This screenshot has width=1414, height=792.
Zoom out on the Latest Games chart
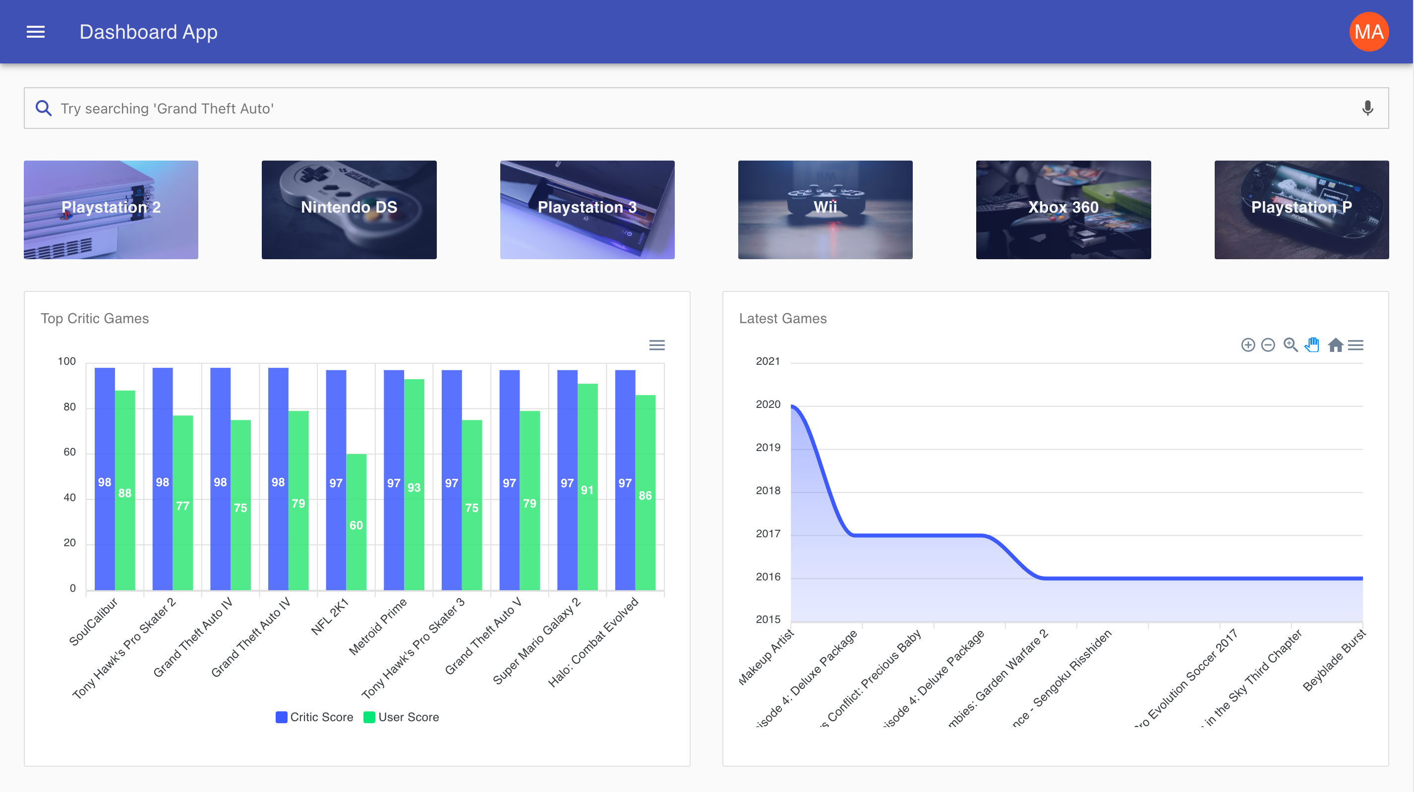coord(1268,344)
